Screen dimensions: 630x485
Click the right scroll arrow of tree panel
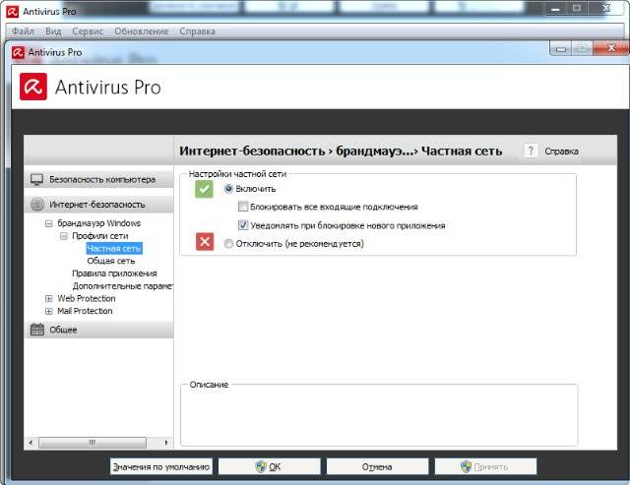[166, 443]
